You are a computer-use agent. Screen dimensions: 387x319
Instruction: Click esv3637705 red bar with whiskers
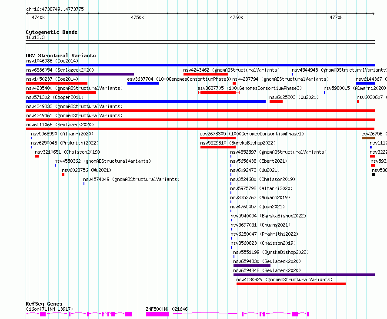pyautogui.click(x=219, y=92)
